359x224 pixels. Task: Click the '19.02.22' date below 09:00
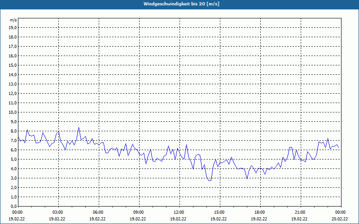point(138,219)
